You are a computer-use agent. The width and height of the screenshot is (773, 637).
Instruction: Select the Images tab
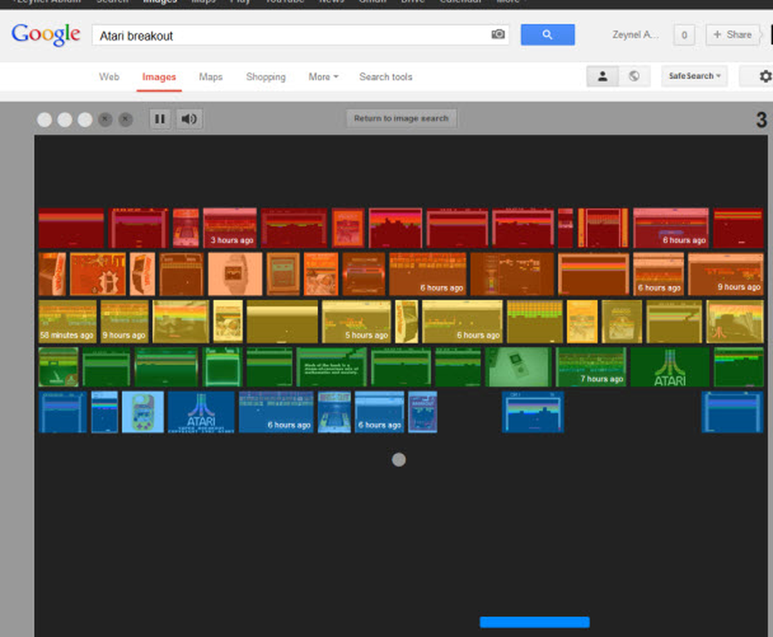click(159, 77)
